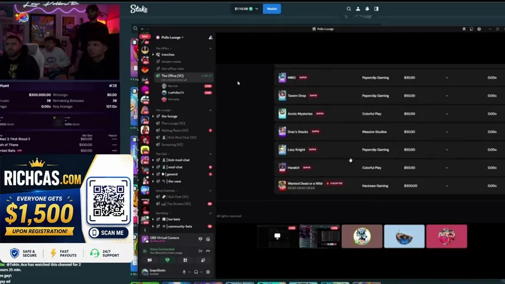Open stream settings icon beside OBS Virtual Camera

tap(208, 239)
